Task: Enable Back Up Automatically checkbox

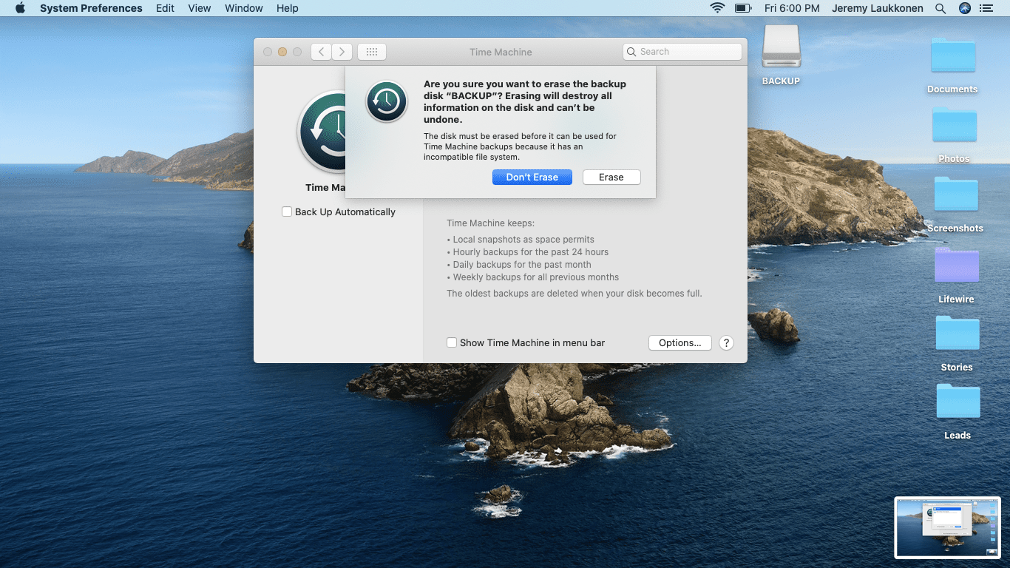Action: click(x=287, y=212)
